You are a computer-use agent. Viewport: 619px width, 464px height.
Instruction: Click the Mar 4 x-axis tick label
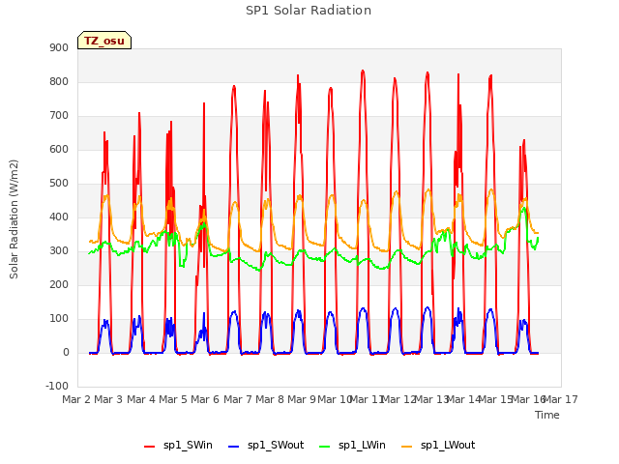[141, 399]
